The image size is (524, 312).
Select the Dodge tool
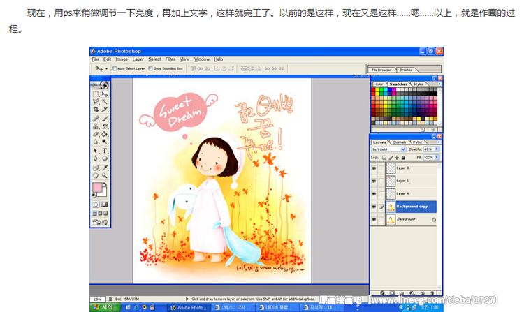pyautogui.click(x=105, y=142)
